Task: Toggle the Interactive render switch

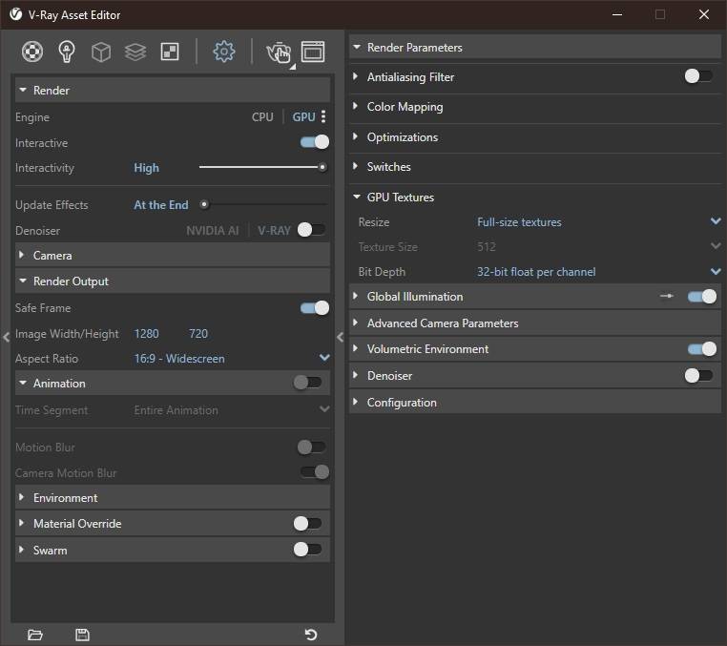Action: [x=315, y=142]
